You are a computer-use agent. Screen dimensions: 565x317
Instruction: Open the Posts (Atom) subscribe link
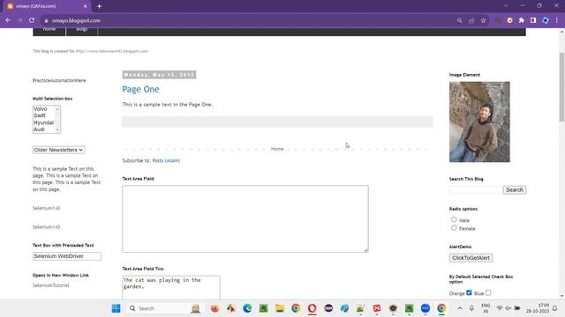tap(166, 160)
